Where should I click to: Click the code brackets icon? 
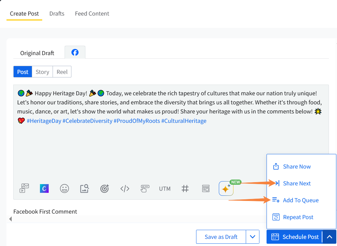pyautogui.click(x=125, y=188)
